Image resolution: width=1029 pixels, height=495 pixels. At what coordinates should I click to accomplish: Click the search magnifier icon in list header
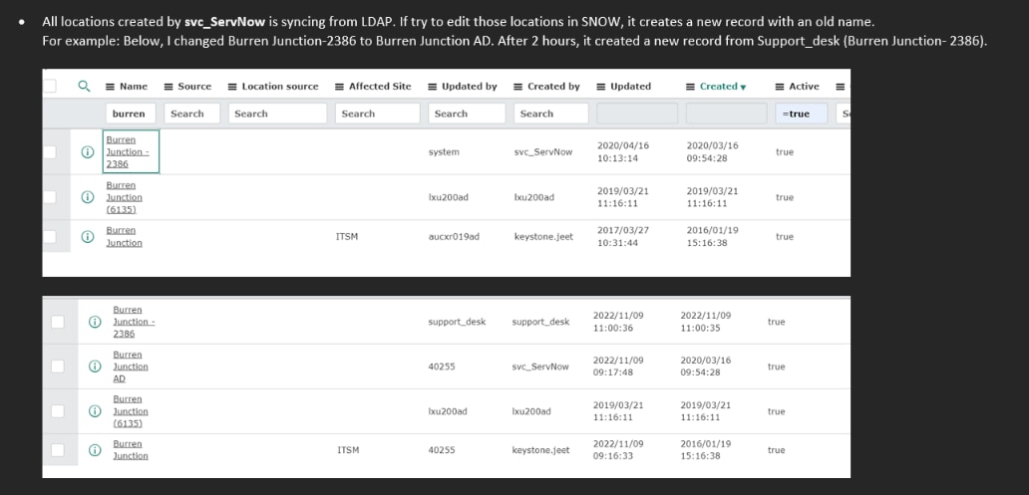(84, 86)
